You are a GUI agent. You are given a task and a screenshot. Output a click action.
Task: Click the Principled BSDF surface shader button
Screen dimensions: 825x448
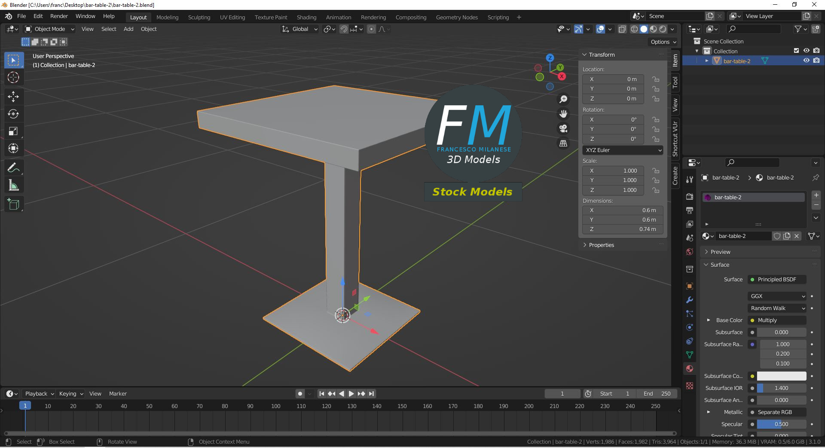pos(777,280)
